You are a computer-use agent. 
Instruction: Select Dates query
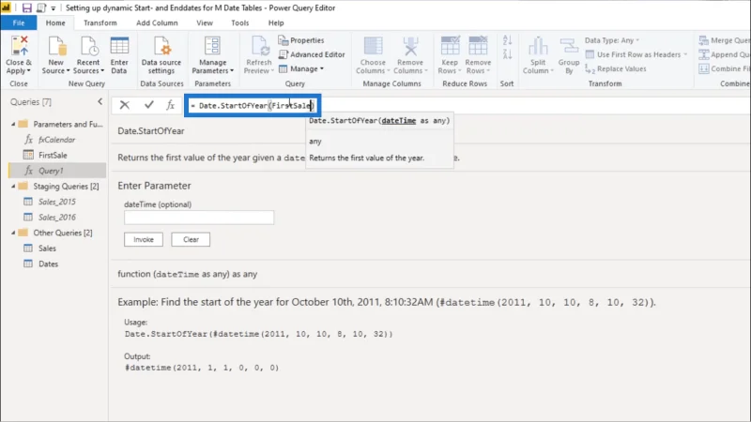click(49, 264)
